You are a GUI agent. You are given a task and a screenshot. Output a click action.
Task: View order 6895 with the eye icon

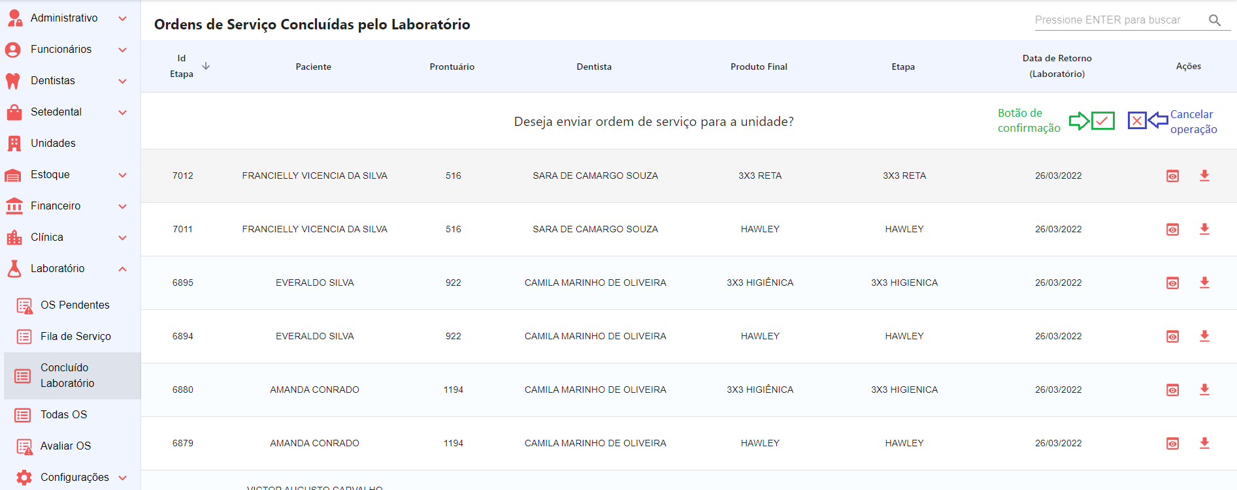[x=1173, y=283]
